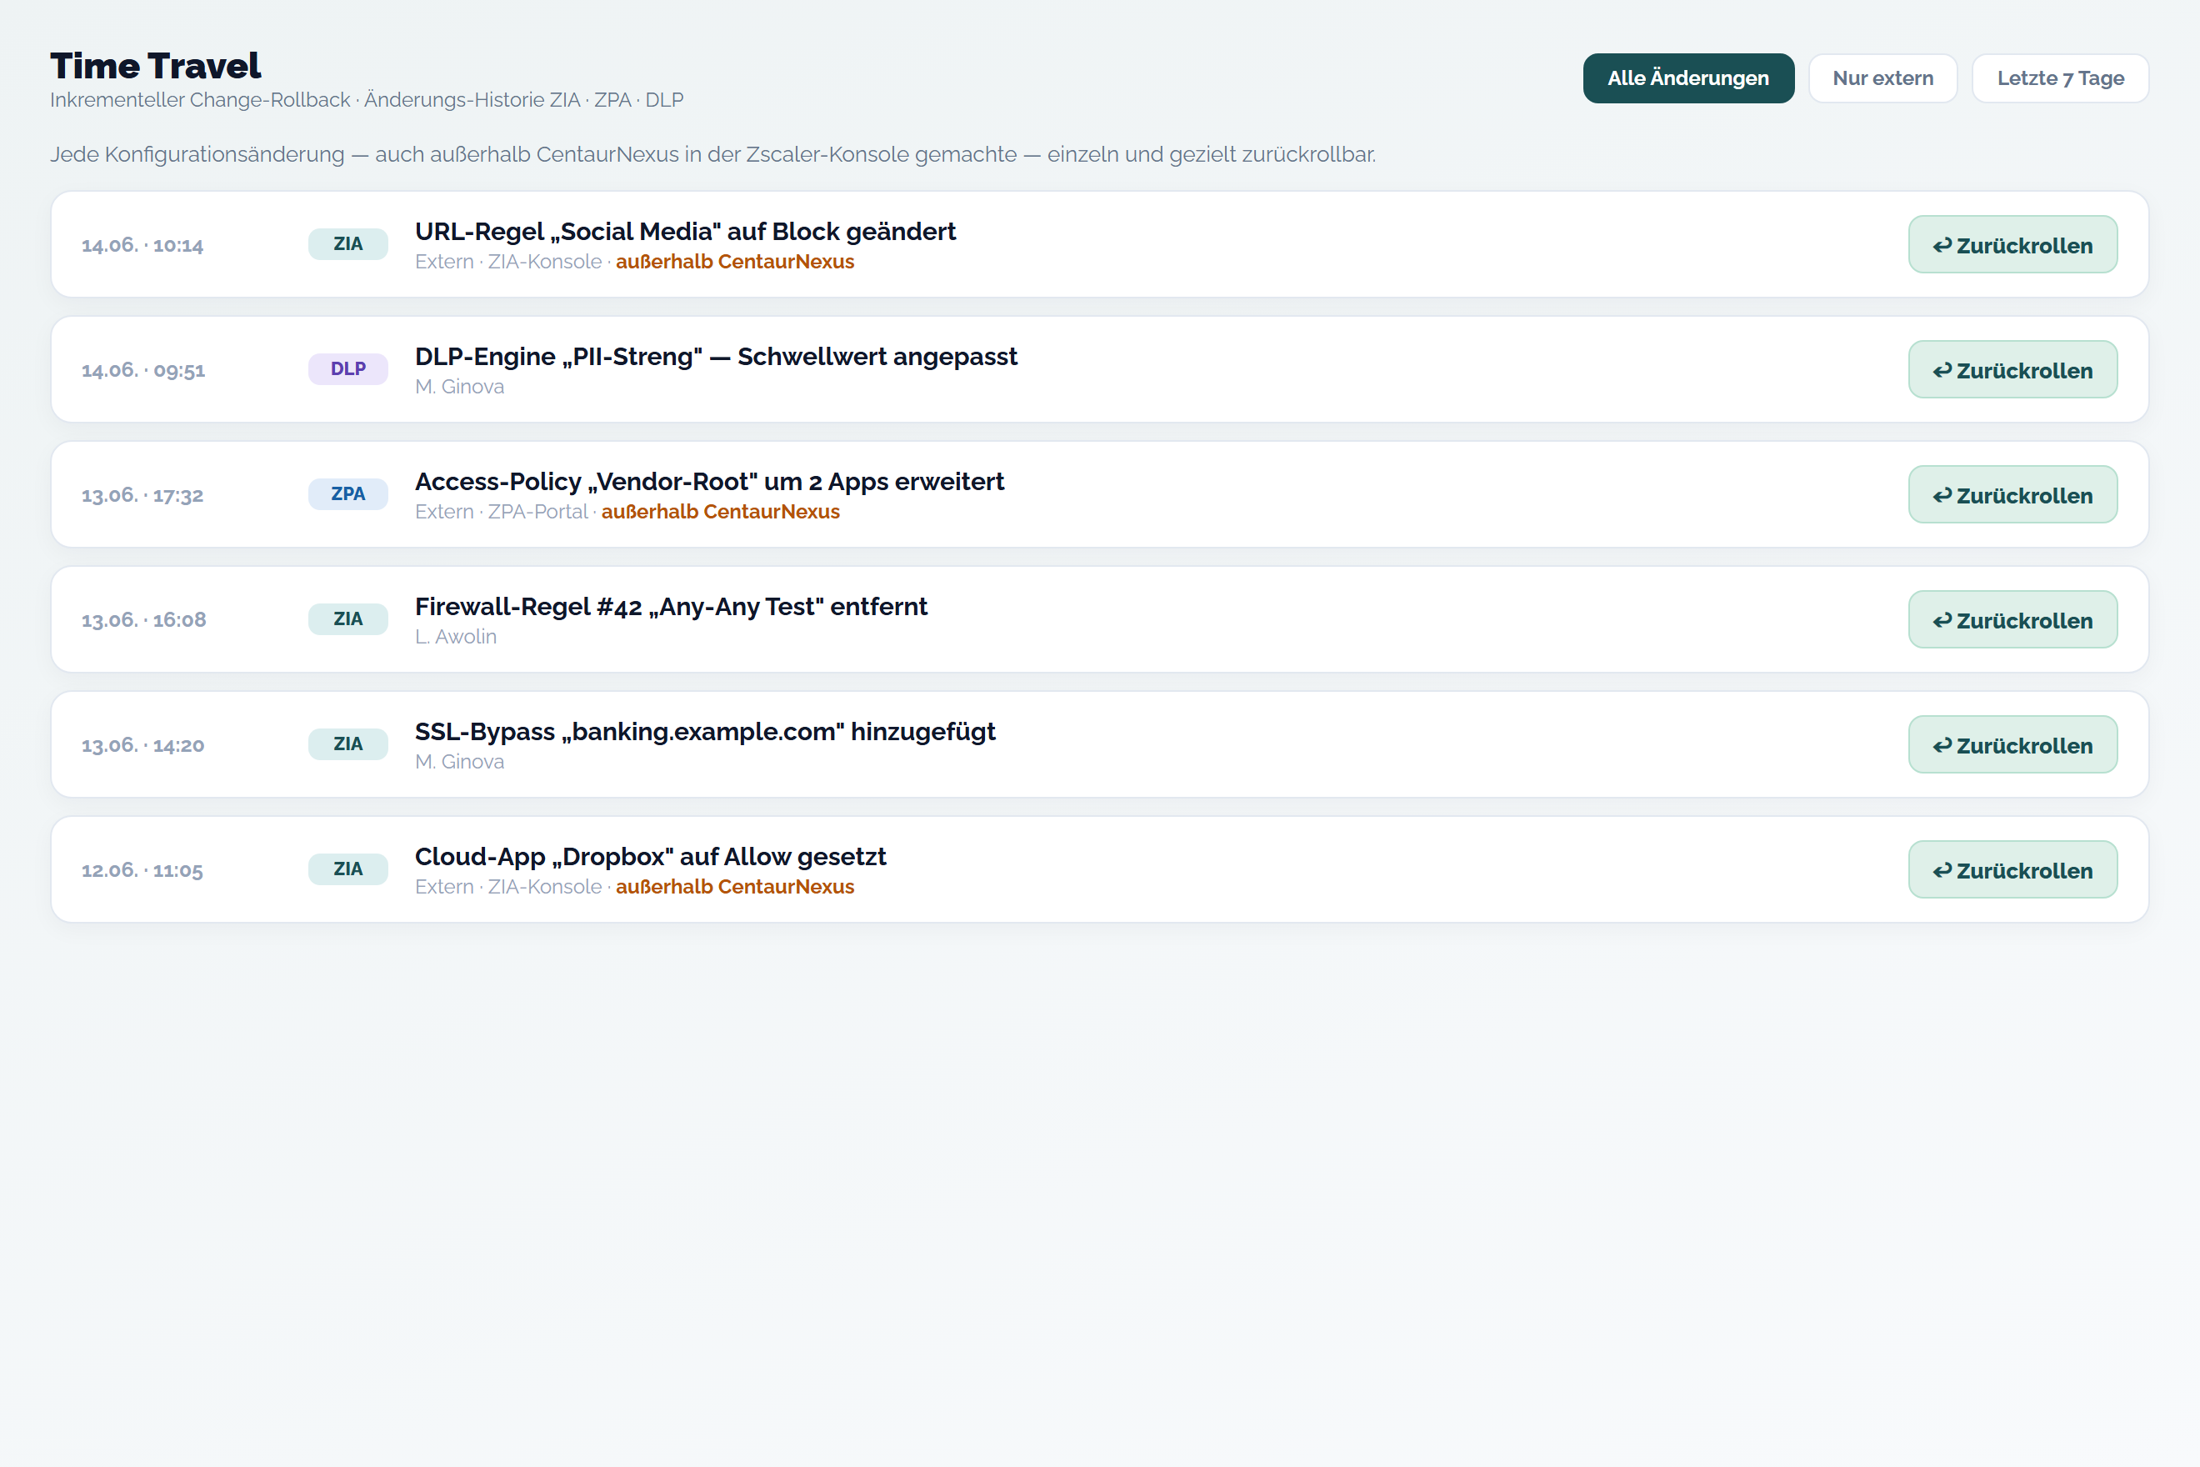Screen dimensions: 2200x1467
Task: Click the Time Travel page heading
Action: [155, 66]
